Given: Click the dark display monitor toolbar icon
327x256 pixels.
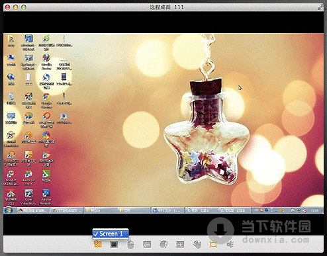Looking at the screenshot, I should click(114, 244).
